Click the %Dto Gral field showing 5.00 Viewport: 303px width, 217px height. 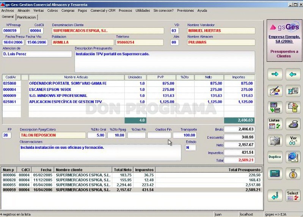click(97, 135)
